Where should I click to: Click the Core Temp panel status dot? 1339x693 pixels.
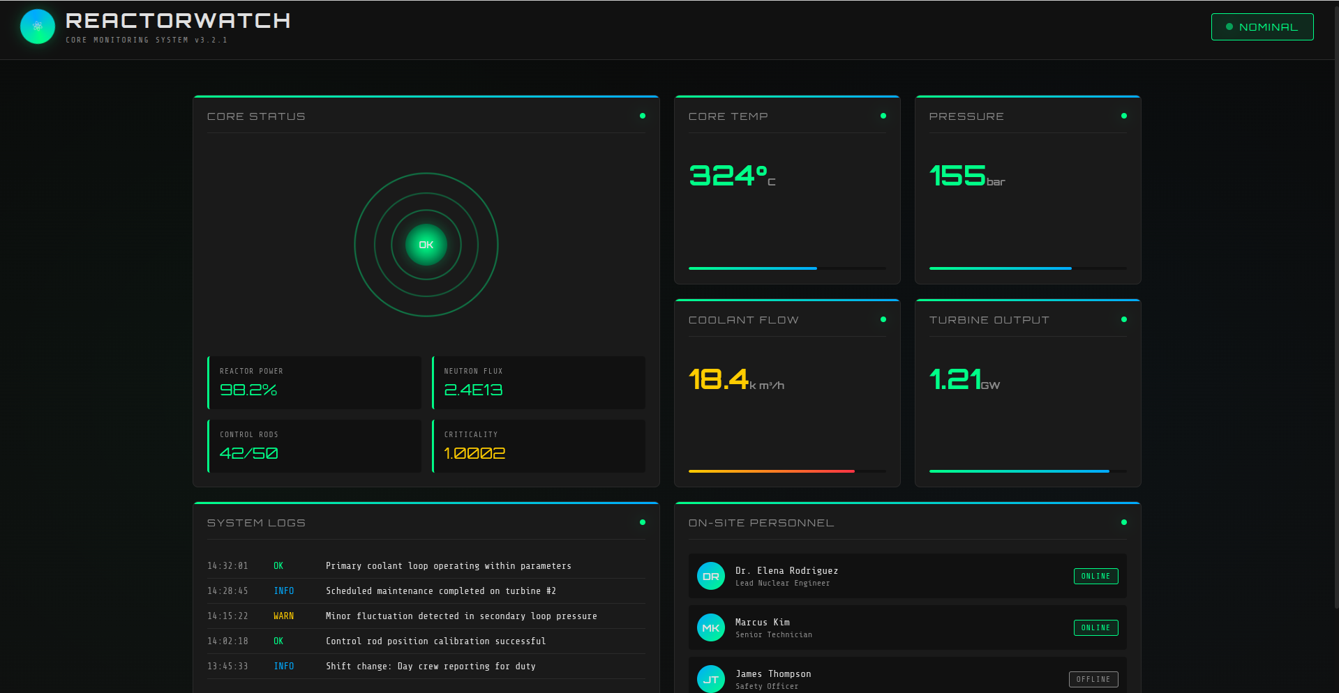pyautogui.click(x=883, y=116)
